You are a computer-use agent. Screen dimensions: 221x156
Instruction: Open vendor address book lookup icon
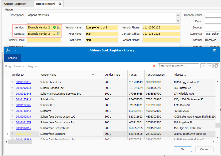pos(59,27)
